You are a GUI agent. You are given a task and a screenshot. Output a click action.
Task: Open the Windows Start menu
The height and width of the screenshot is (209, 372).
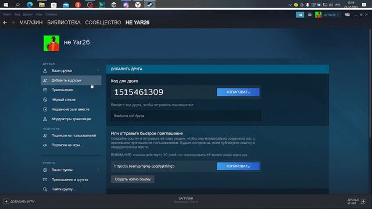5,5
